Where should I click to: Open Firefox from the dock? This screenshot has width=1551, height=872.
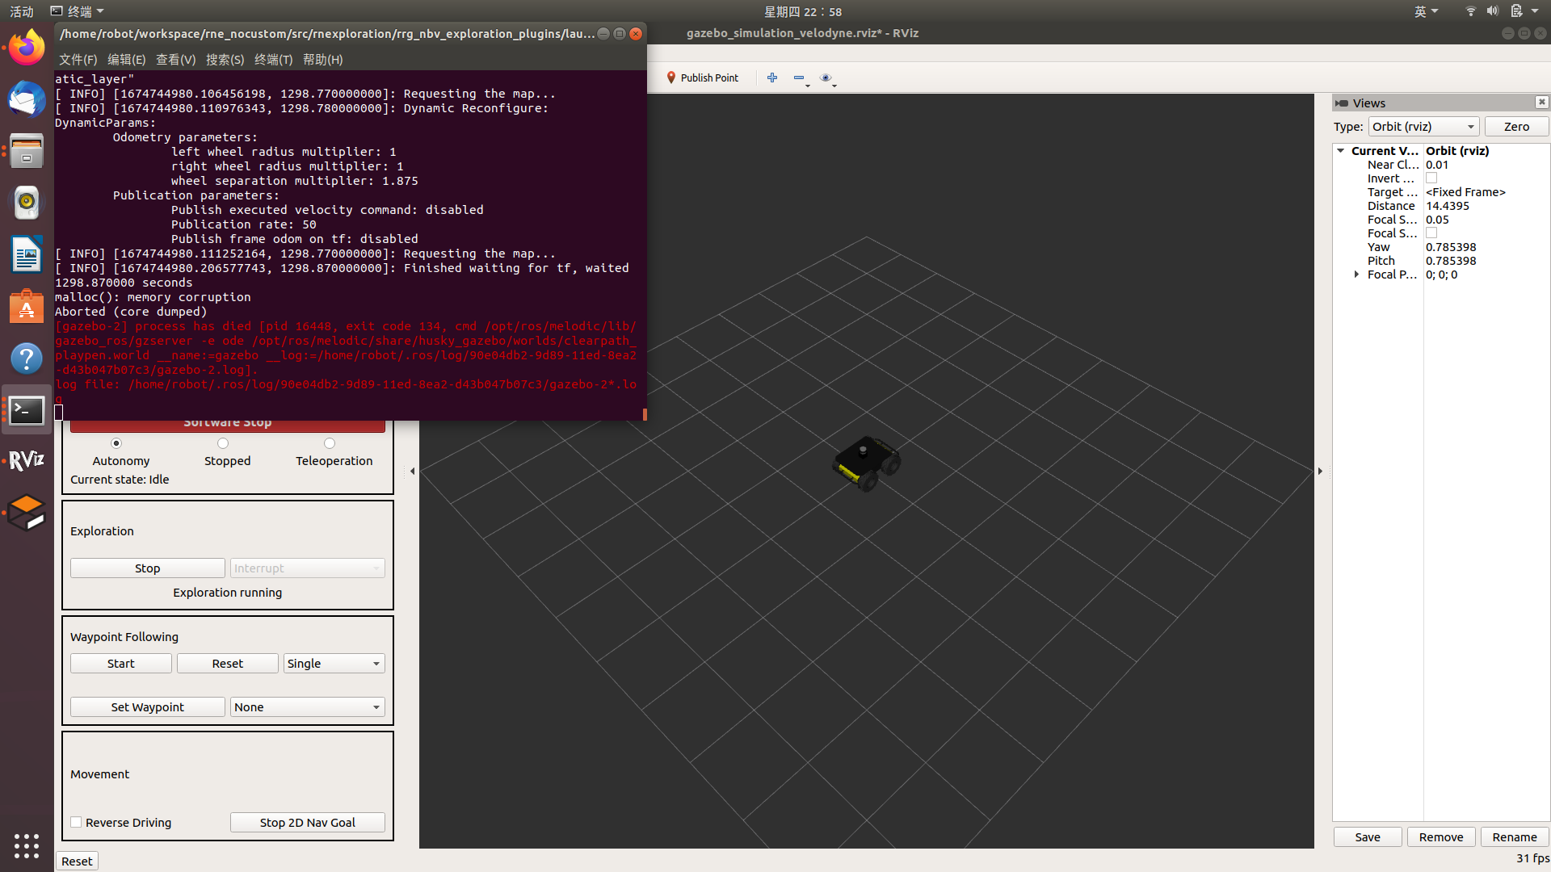[27, 47]
